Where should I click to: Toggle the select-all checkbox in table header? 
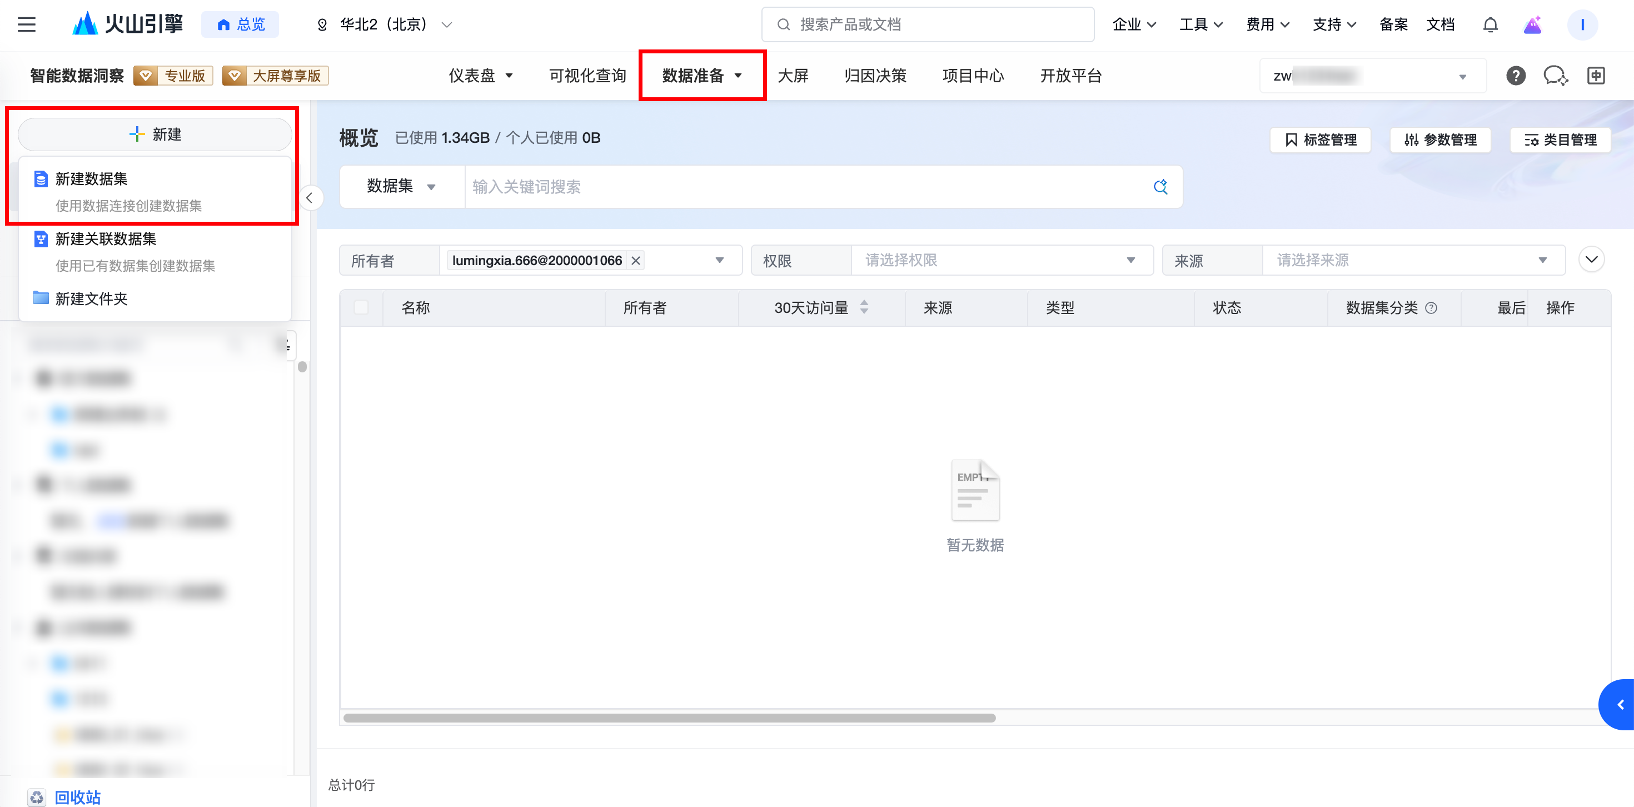click(361, 308)
